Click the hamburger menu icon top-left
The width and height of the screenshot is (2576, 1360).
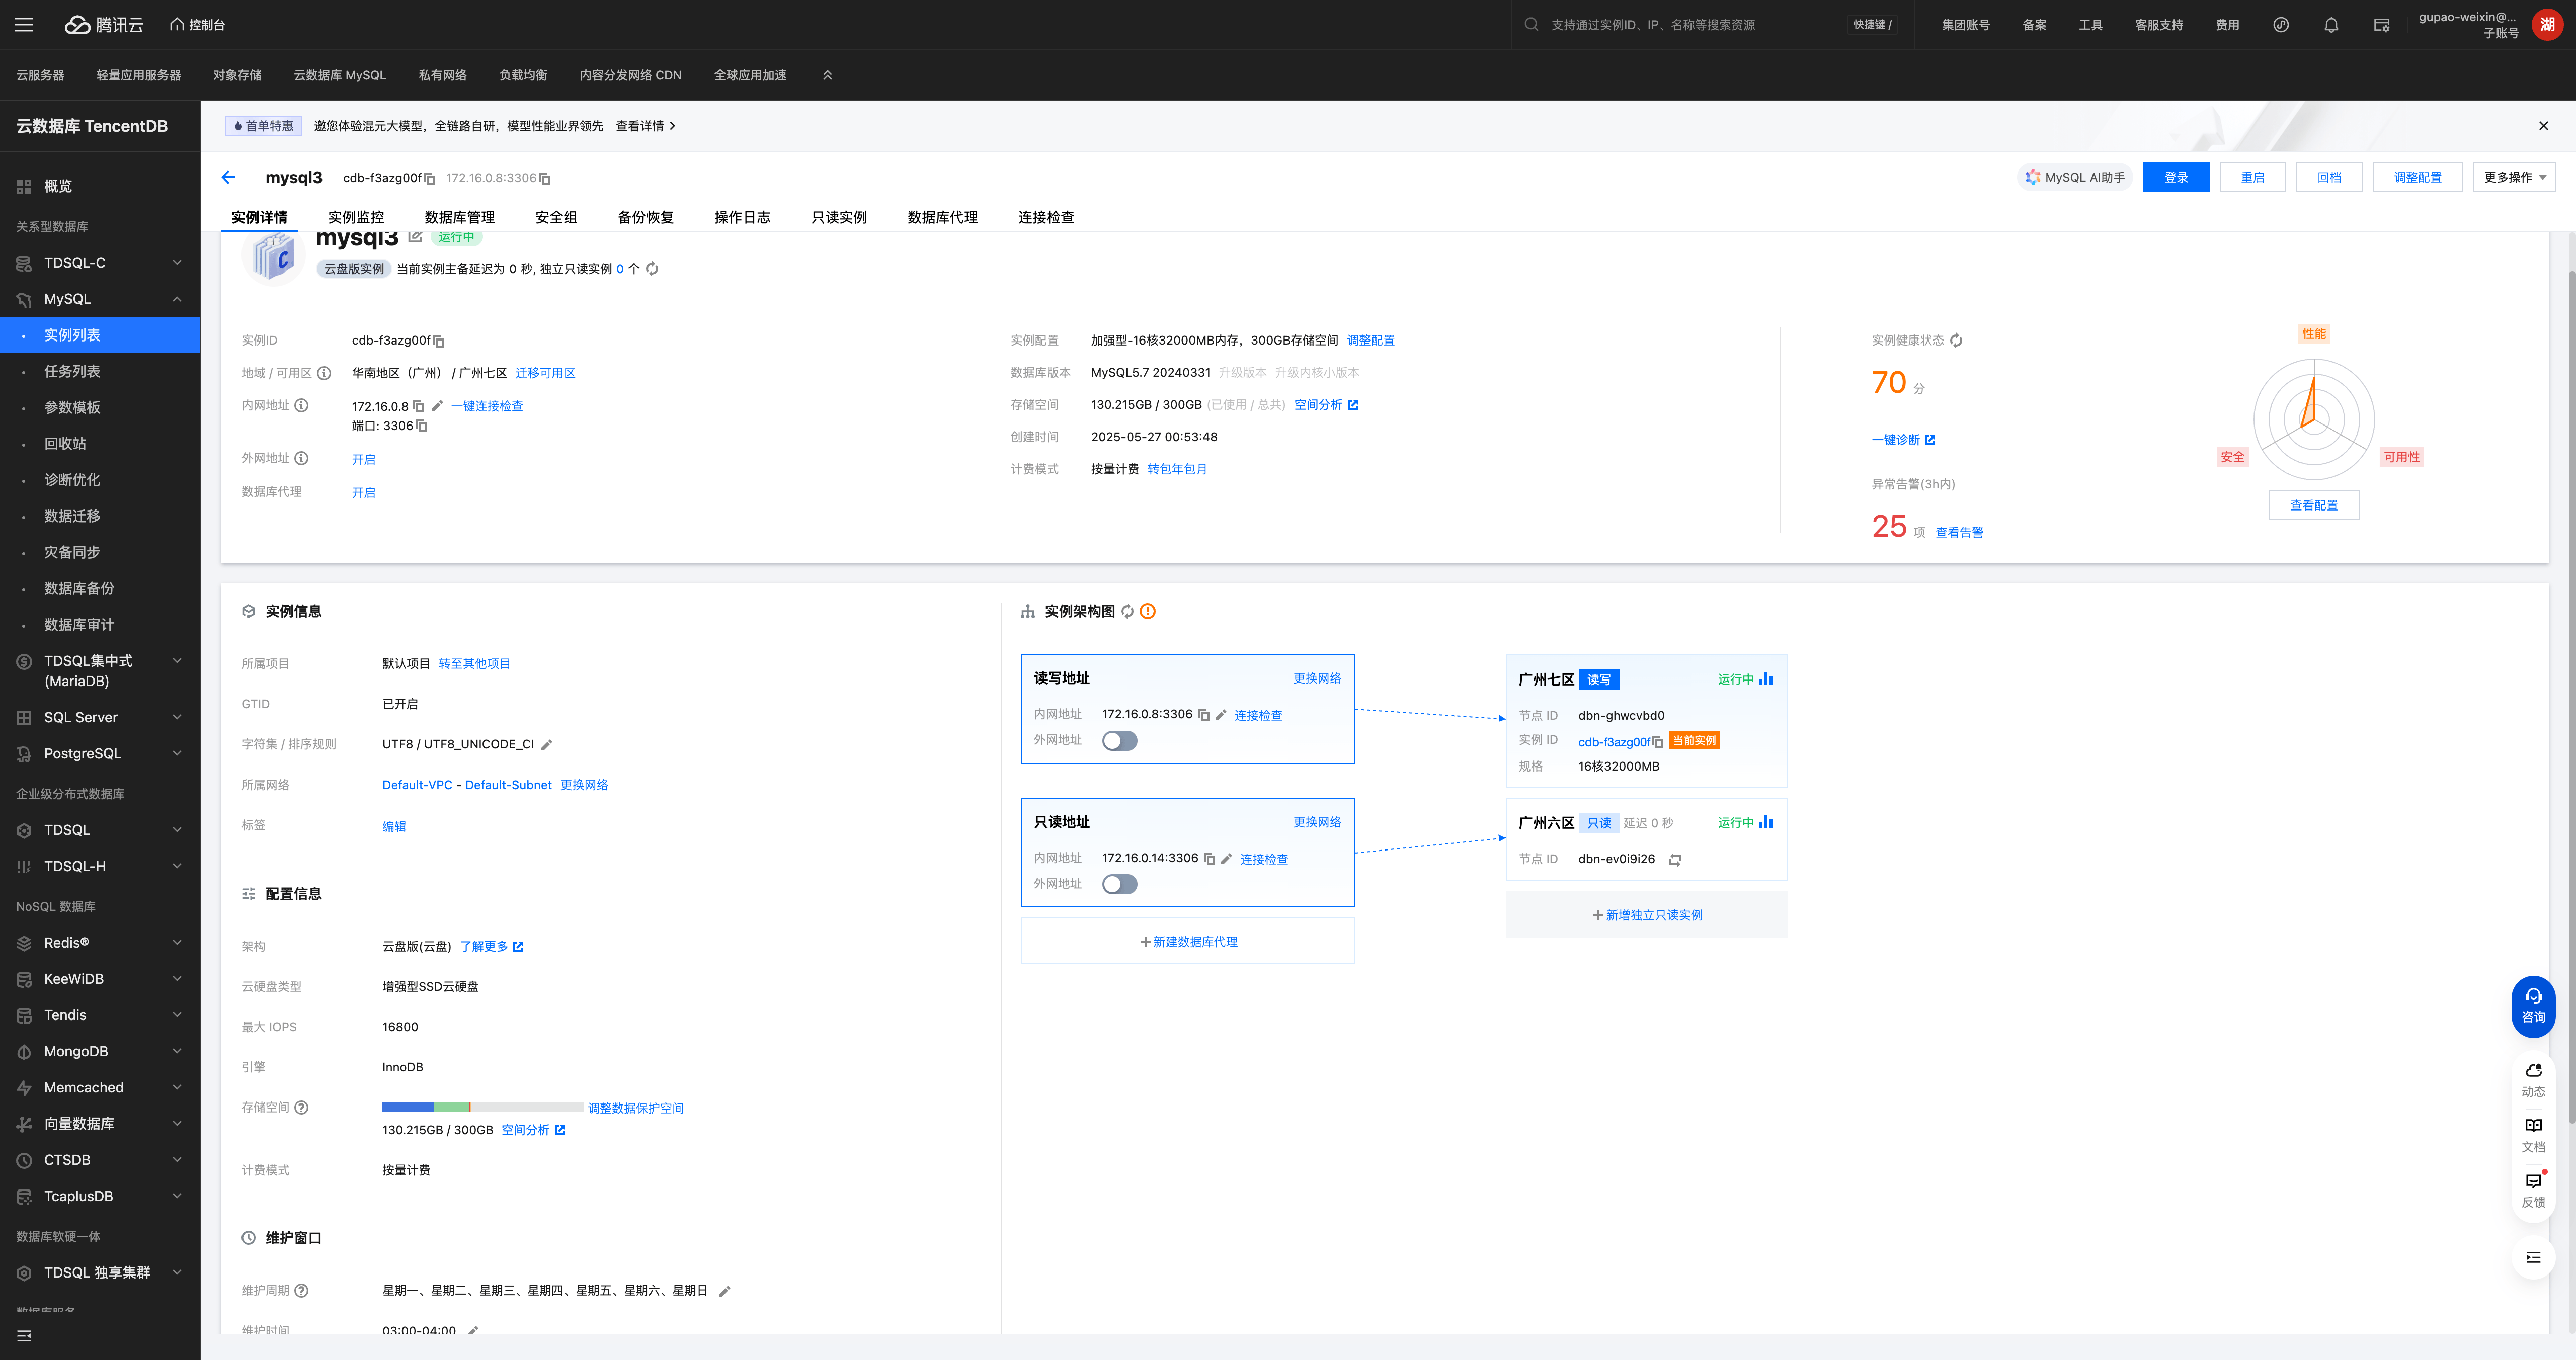point(24,25)
